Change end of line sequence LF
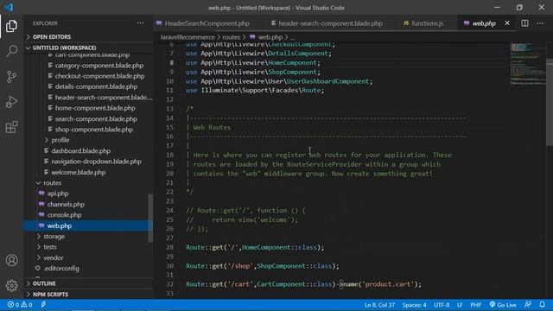The width and height of the screenshot is (553, 311). coord(460,305)
